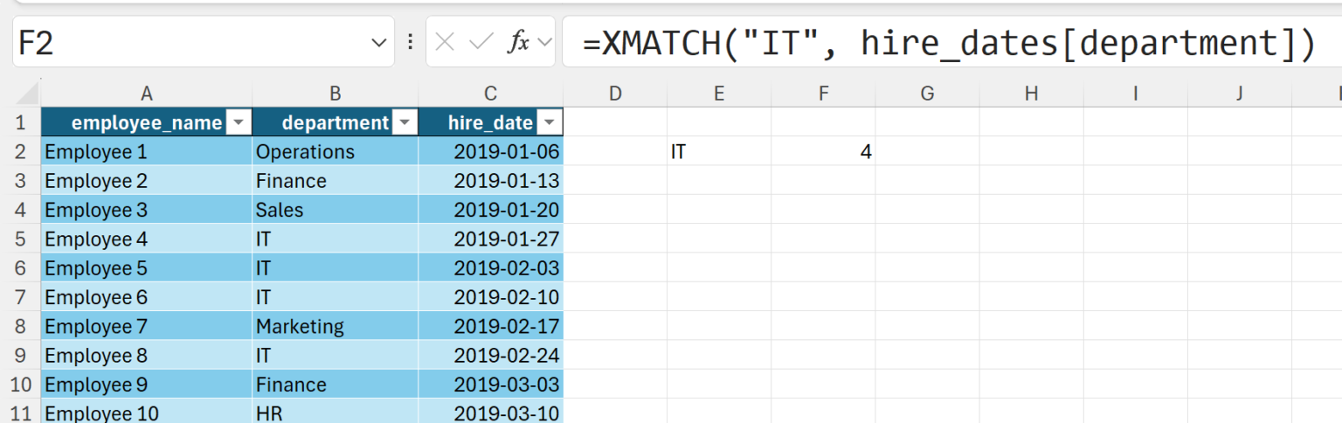1342x423 pixels.
Task: Open Insert Function fx dialog
Action: pos(519,42)
